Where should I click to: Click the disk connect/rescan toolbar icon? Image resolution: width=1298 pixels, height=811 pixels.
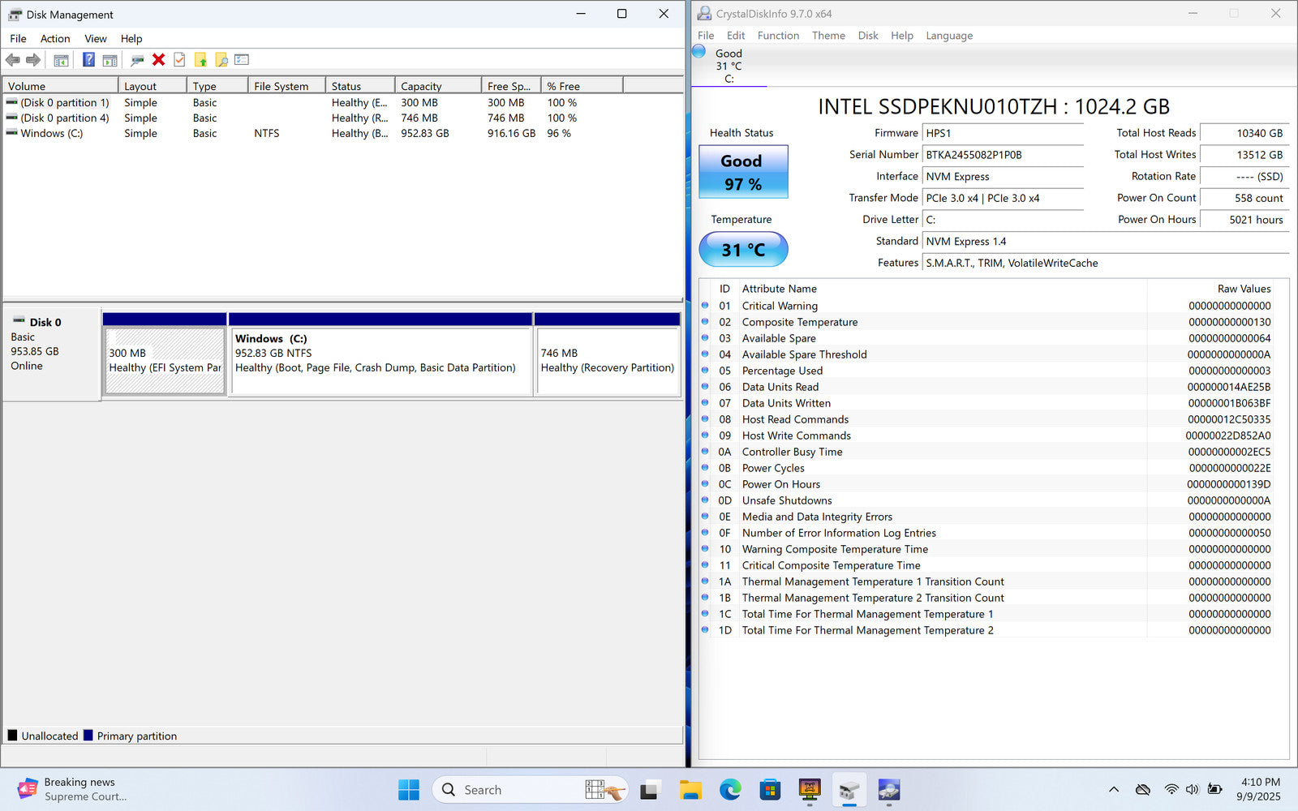click(137, 60)
